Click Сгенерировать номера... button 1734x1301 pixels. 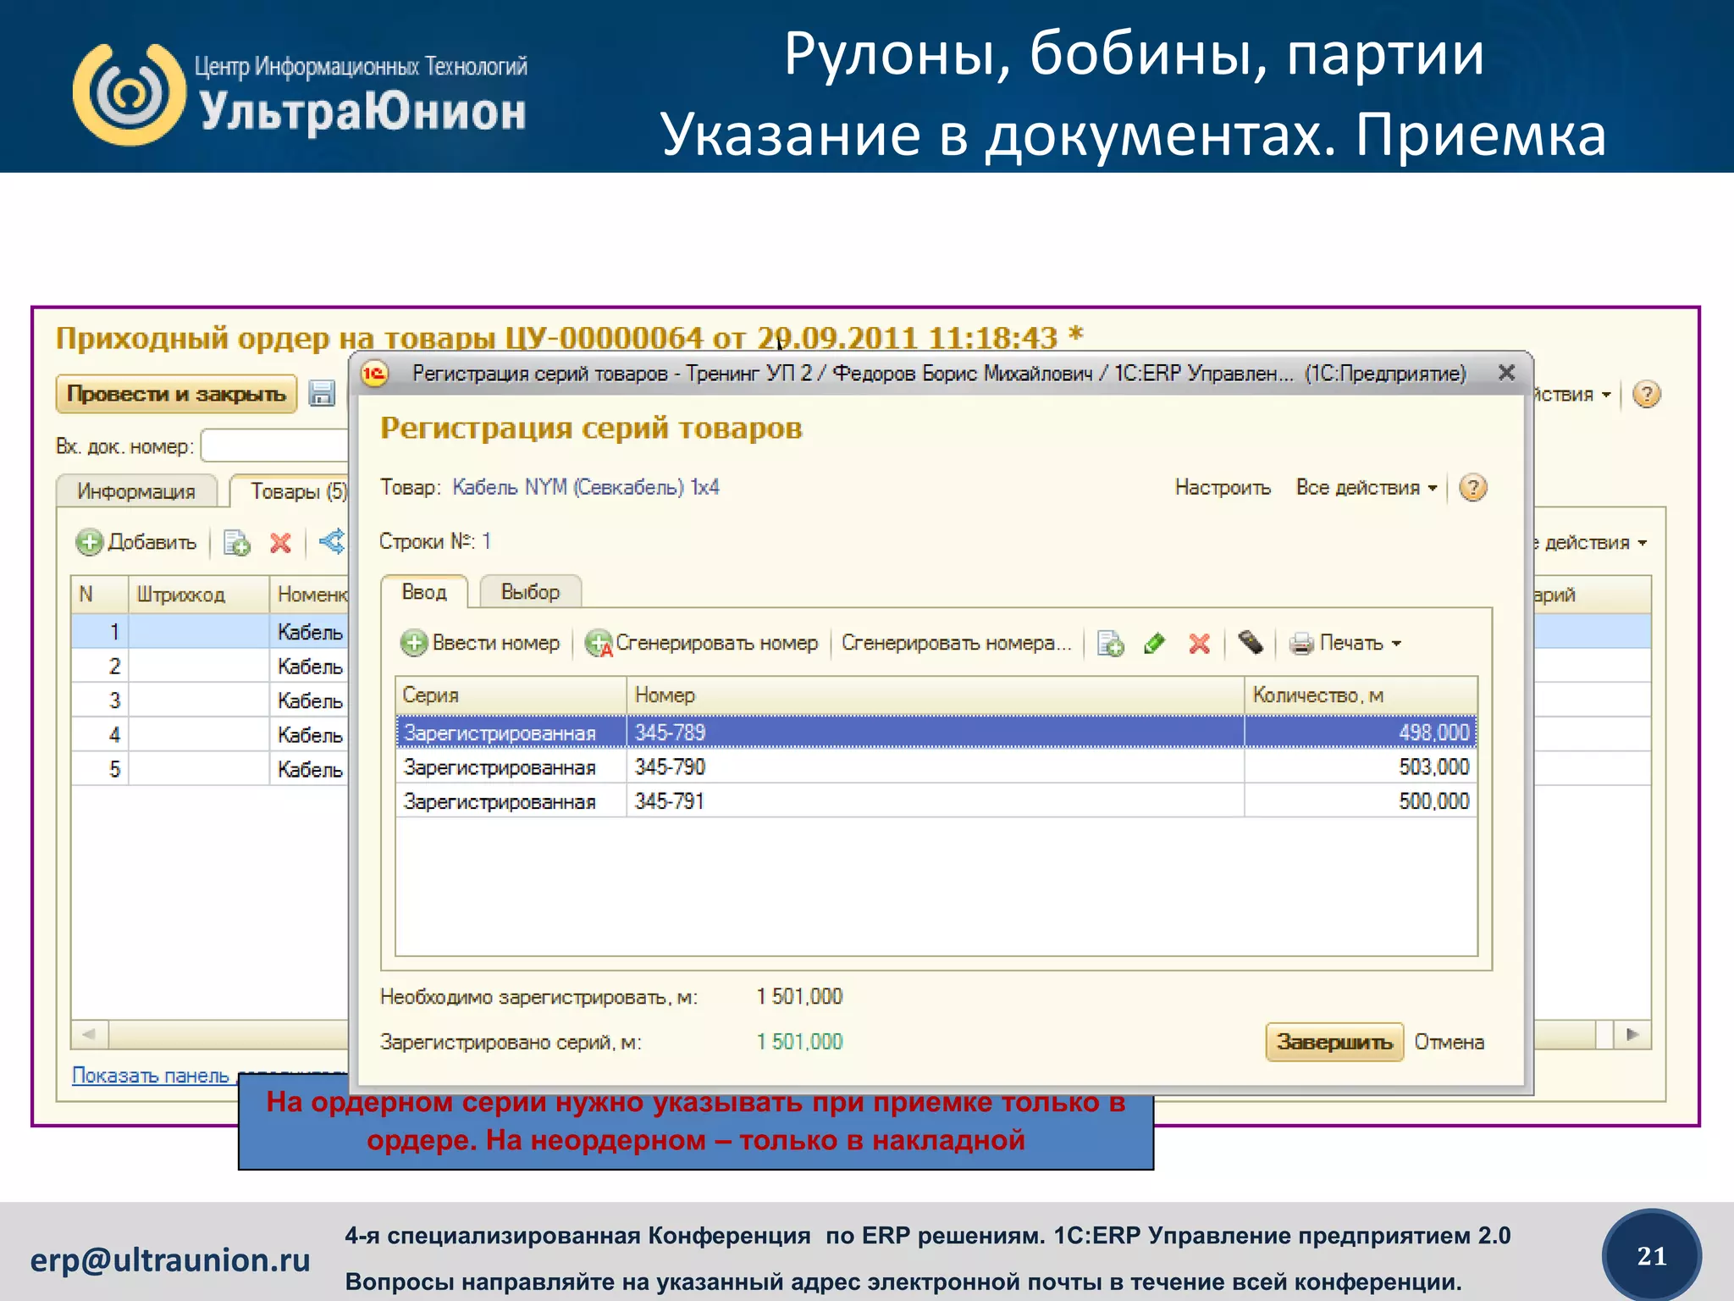click(x=957, y=644)
